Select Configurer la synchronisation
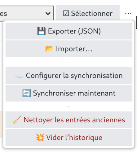The height and width of the screenshot is (154, 137). pos(69,75)
